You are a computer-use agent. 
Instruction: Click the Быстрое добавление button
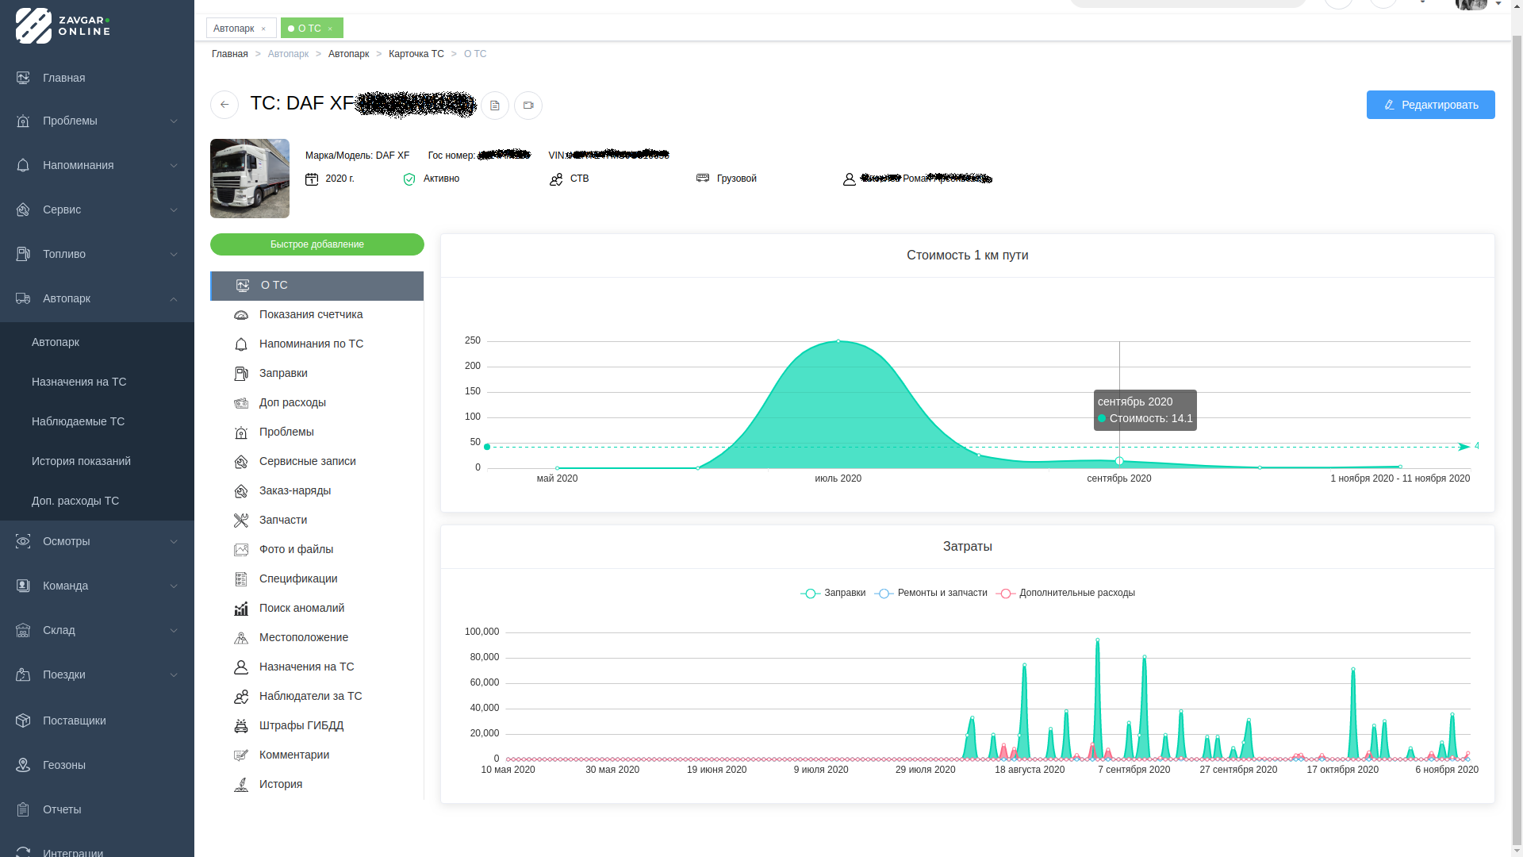tap(316, 244)
